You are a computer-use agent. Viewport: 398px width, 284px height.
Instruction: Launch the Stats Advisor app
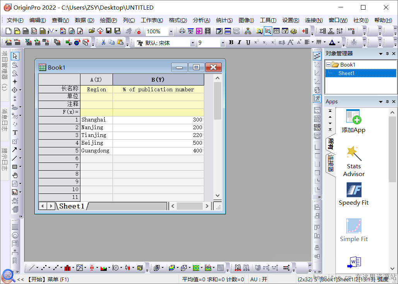(354, 161)
